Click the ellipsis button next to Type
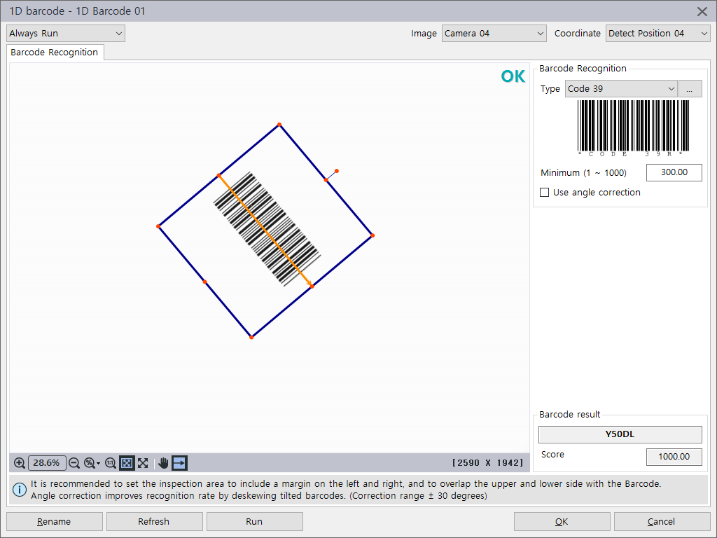This screenshot has width=717, height=538. tap(690, 89)
